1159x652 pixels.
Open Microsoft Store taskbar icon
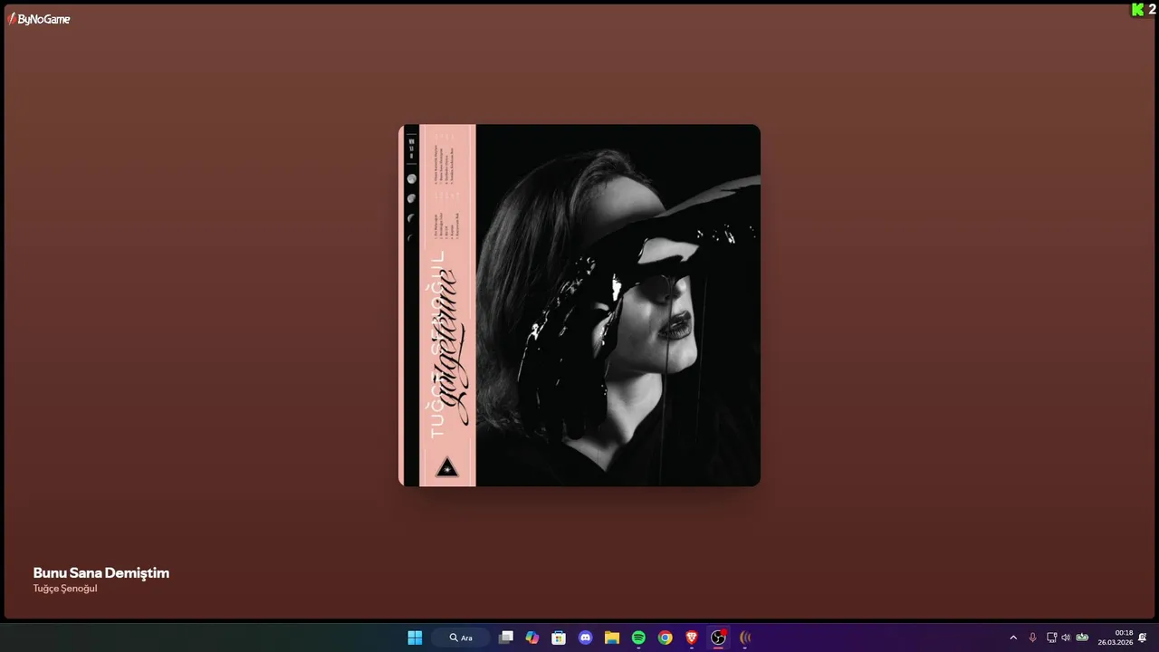click(x=559, y=638)
